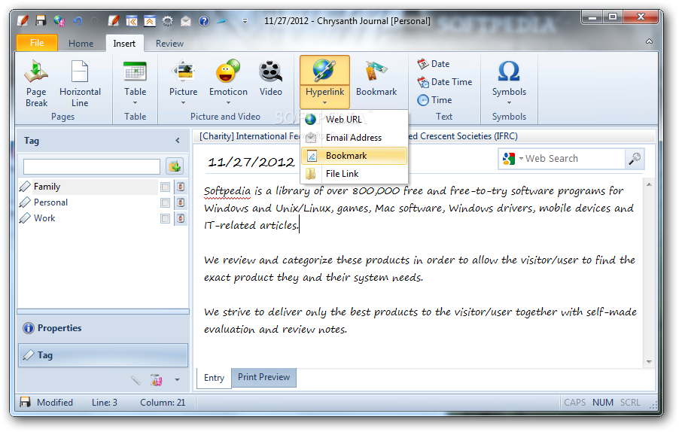Click the small pen icon under Tag pane
Screen dimensions: 679x432
point(135,380)
